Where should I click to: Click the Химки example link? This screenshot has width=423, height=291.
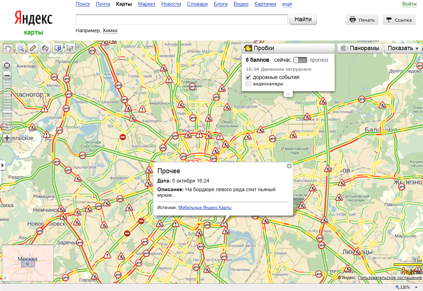(110, 31)
